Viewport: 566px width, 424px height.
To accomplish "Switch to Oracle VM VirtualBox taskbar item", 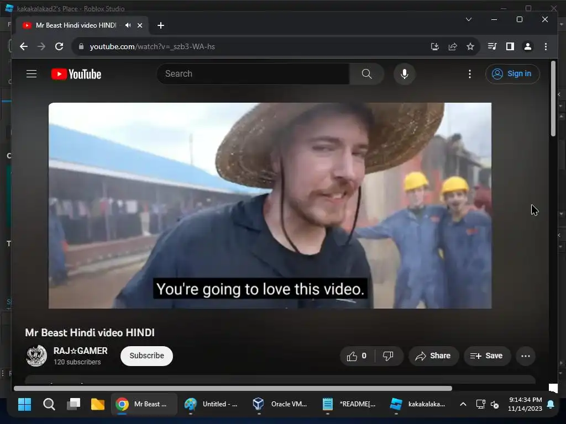I will pyautogui.click(x=280, y=404).
